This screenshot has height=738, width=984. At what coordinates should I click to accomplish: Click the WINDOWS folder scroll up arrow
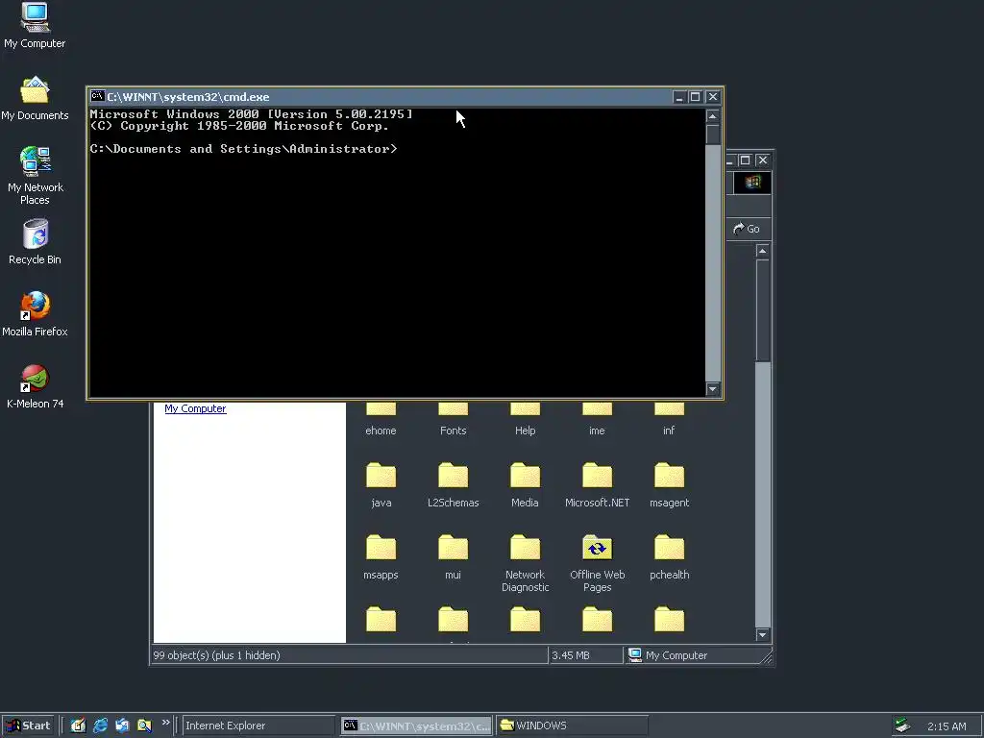762,252
